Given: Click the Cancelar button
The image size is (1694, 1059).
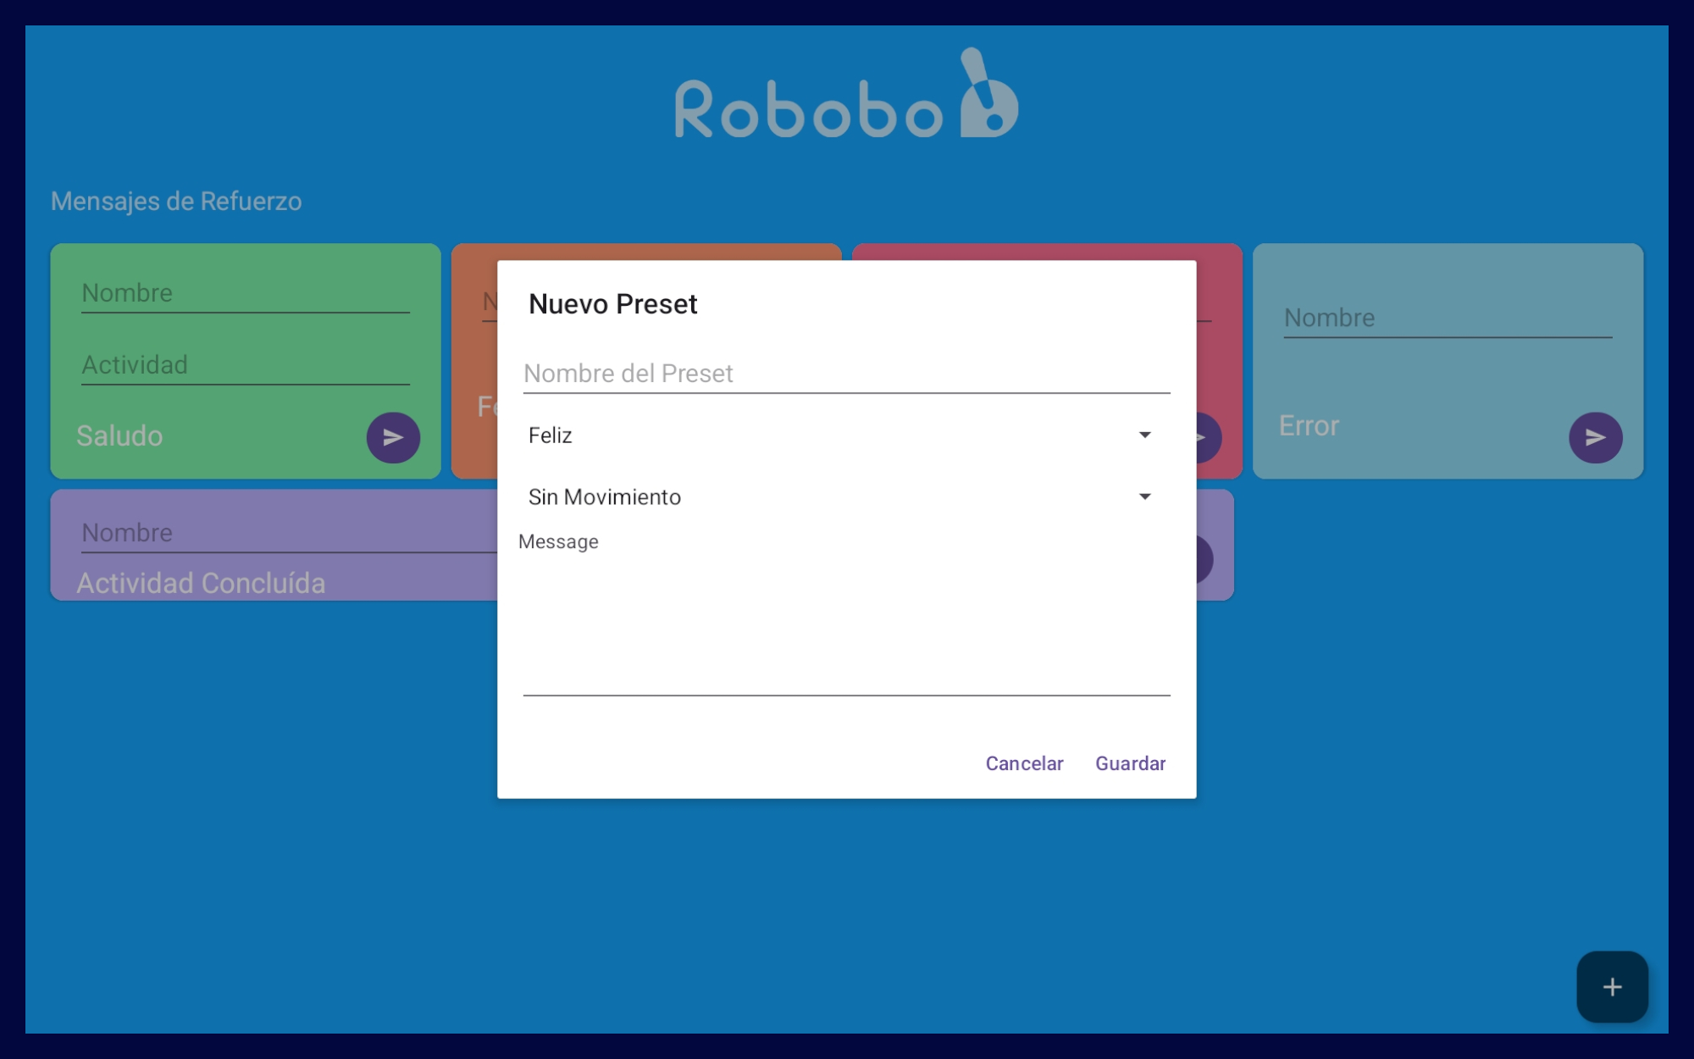Looking at the screenshot, I should click(1023, 763).
